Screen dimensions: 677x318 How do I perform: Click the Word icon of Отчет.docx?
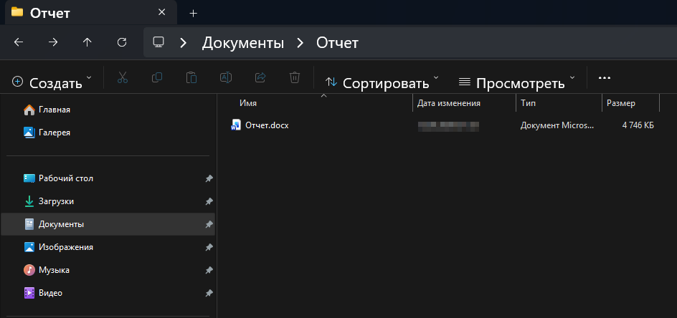click(x=236, y=125)
